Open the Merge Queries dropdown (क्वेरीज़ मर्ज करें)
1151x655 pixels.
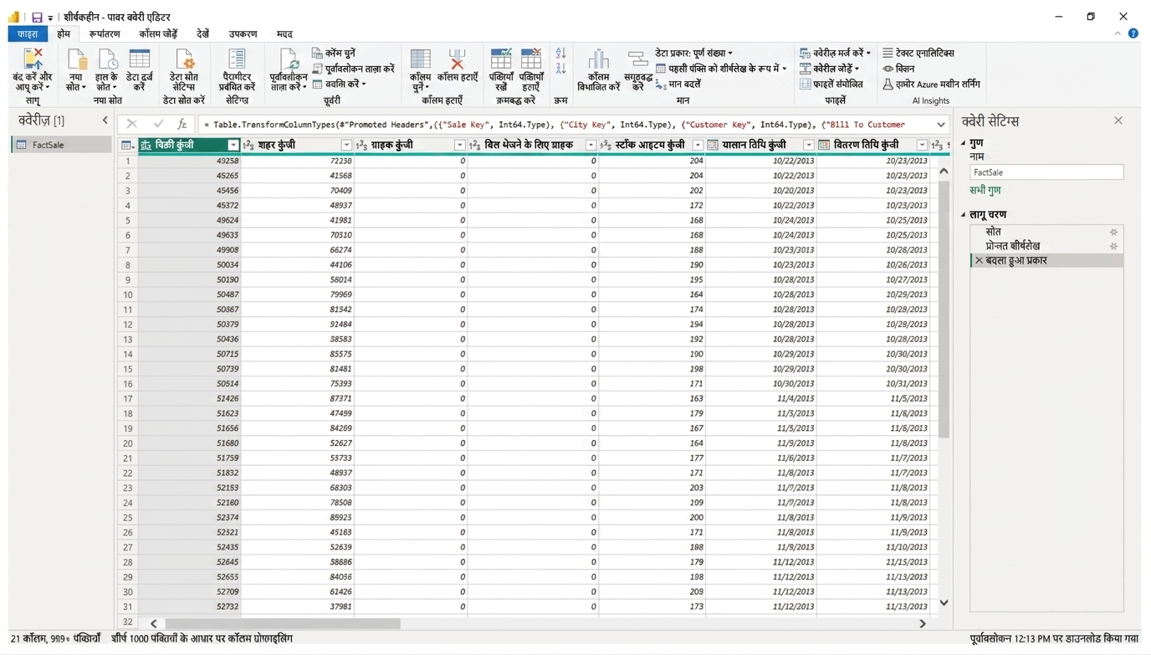pyautogui.click(x=835, y=53)
